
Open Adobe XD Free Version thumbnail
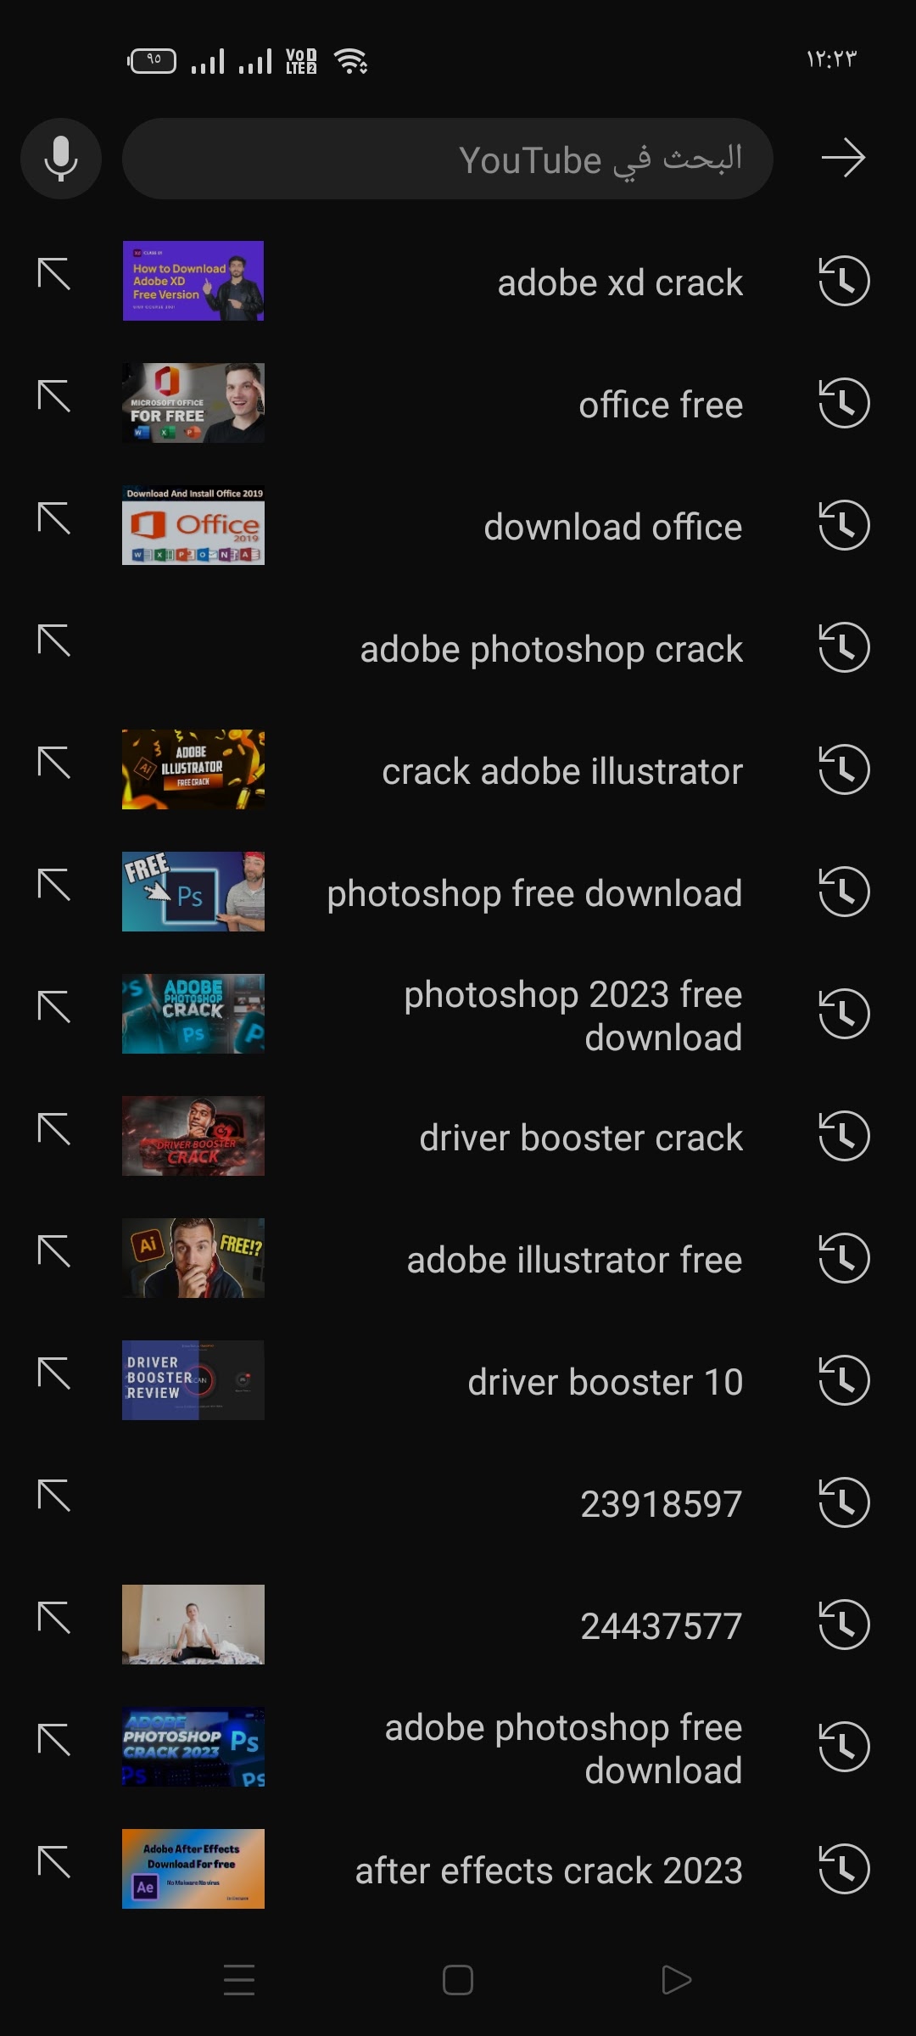[x=193, y=281]
